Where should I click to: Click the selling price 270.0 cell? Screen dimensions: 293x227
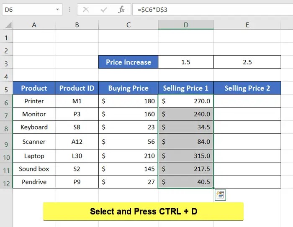point(186,101)
